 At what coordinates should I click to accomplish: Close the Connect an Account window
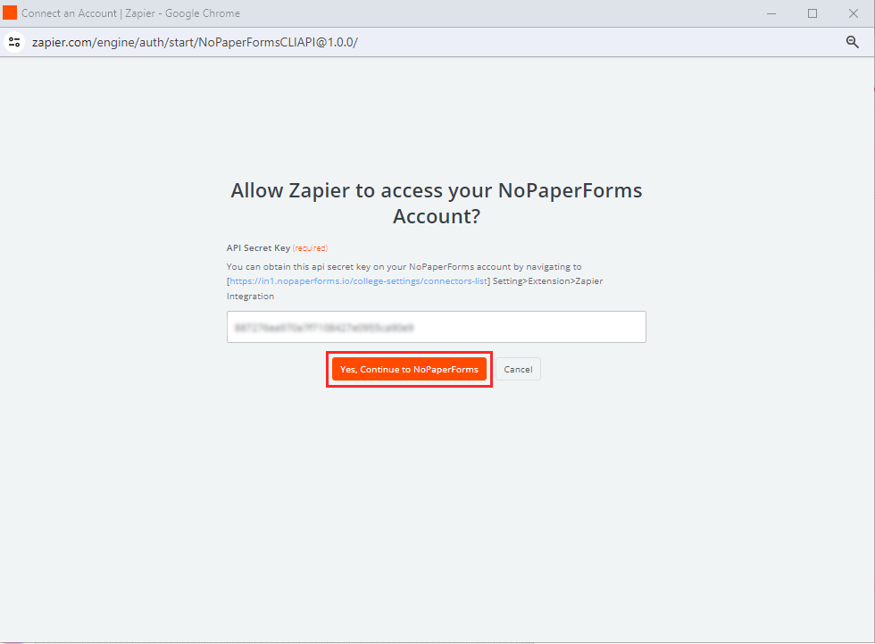(854, 13)
